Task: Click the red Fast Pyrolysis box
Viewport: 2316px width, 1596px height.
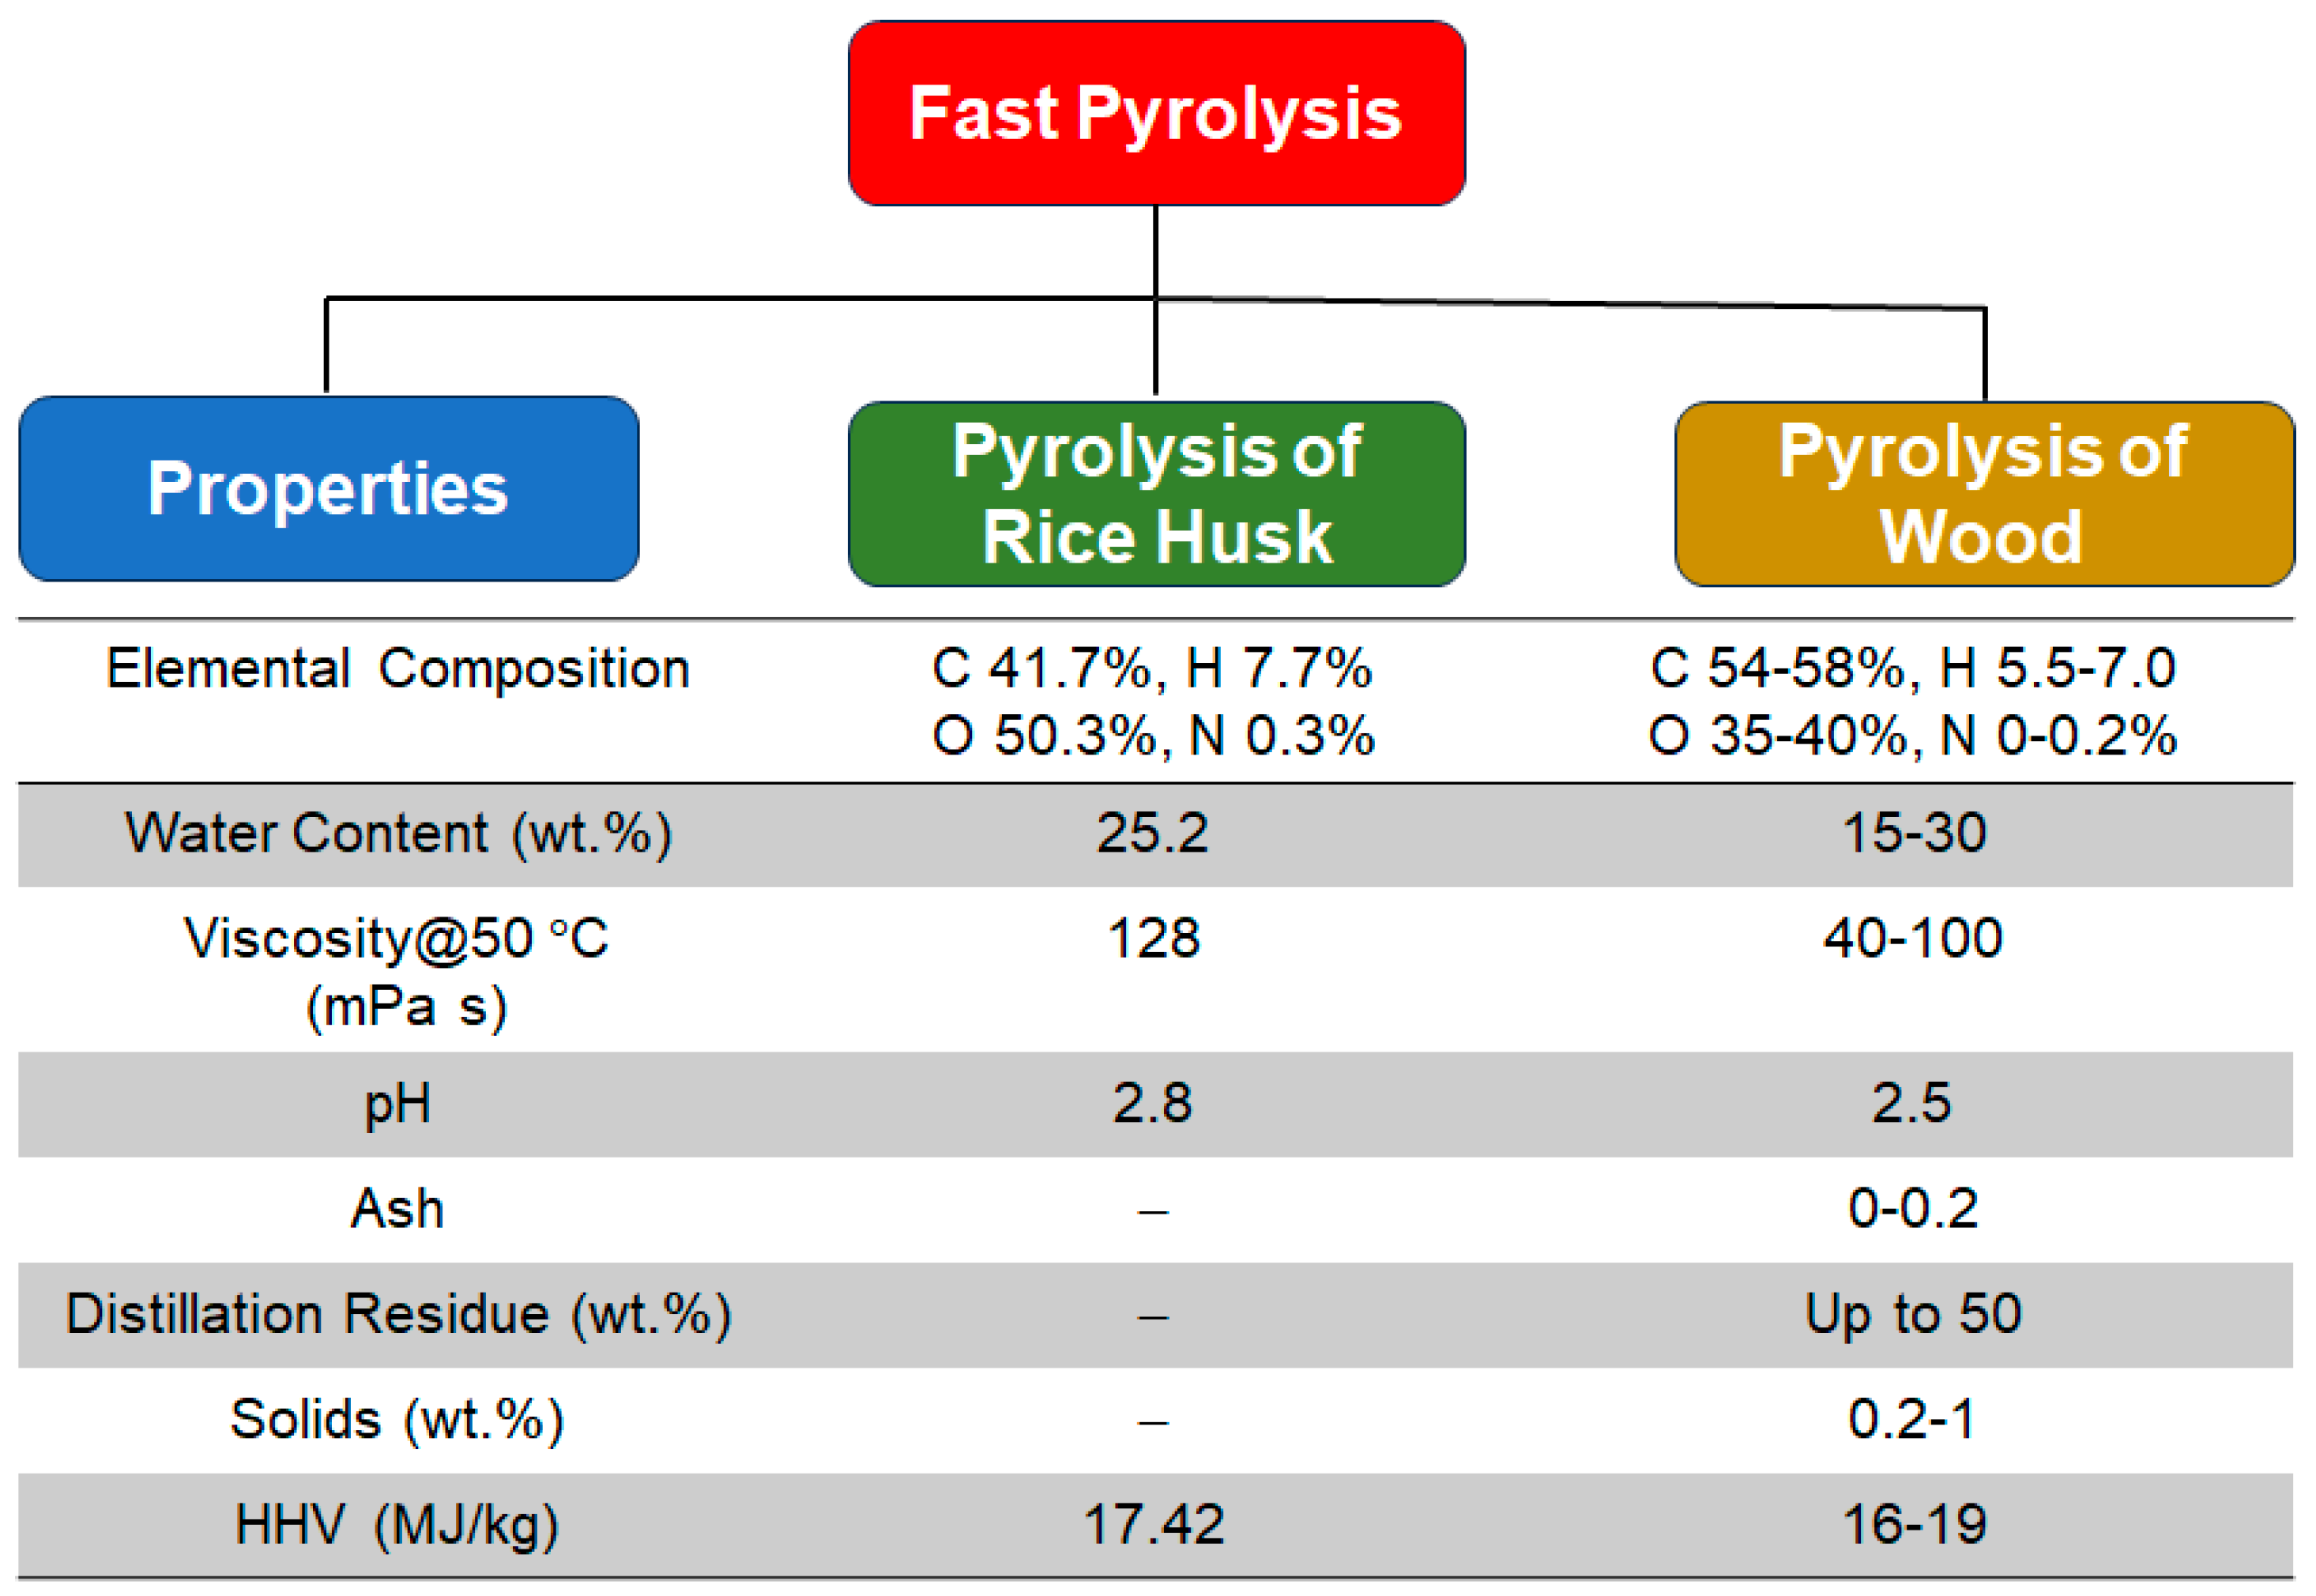Action: (1156, 113)
